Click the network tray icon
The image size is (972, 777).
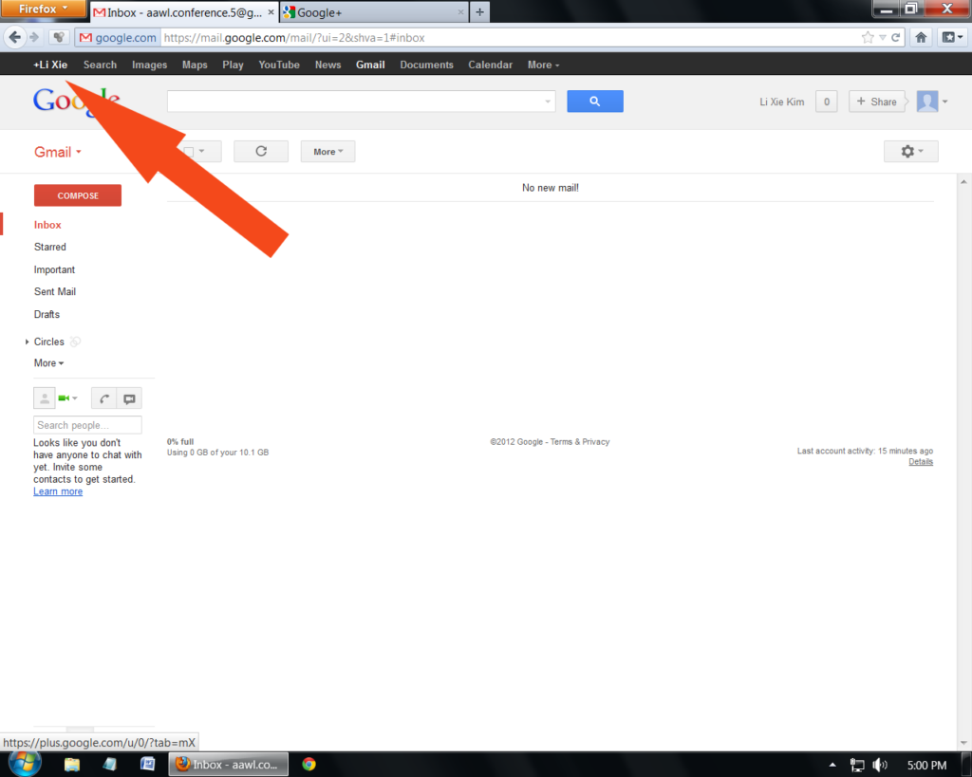click(857, 766)
